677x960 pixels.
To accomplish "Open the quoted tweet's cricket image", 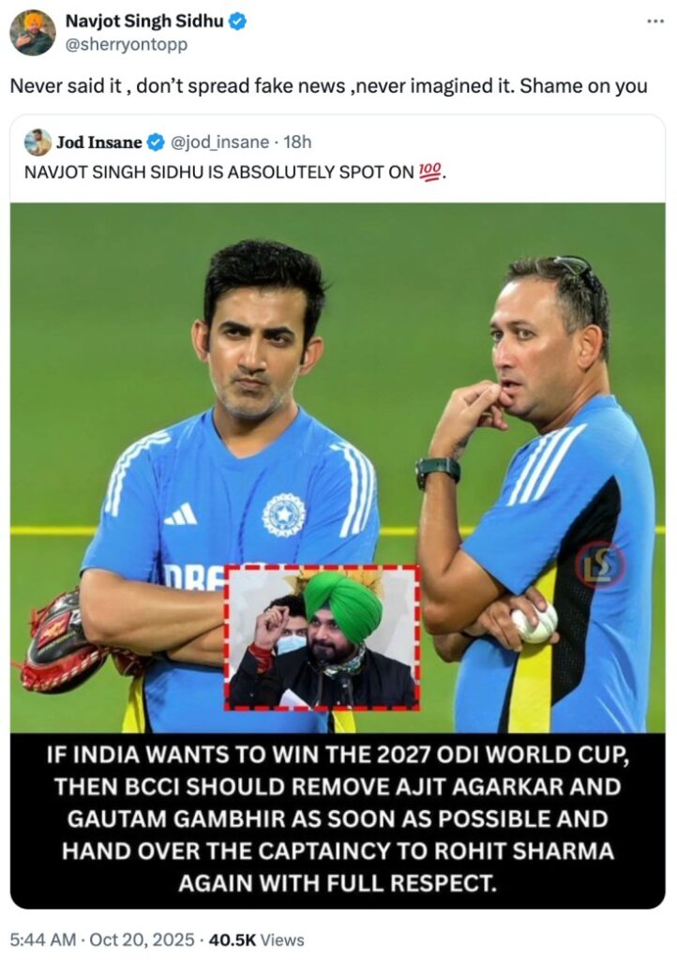I will tap(338, 468).
